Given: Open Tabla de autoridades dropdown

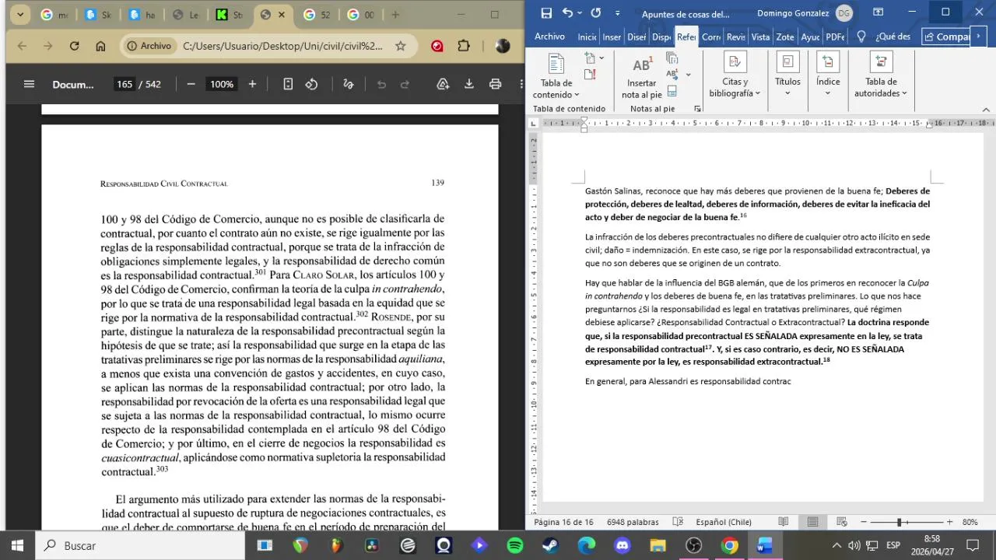Looking at the screenshot, I should pos(881,75).
